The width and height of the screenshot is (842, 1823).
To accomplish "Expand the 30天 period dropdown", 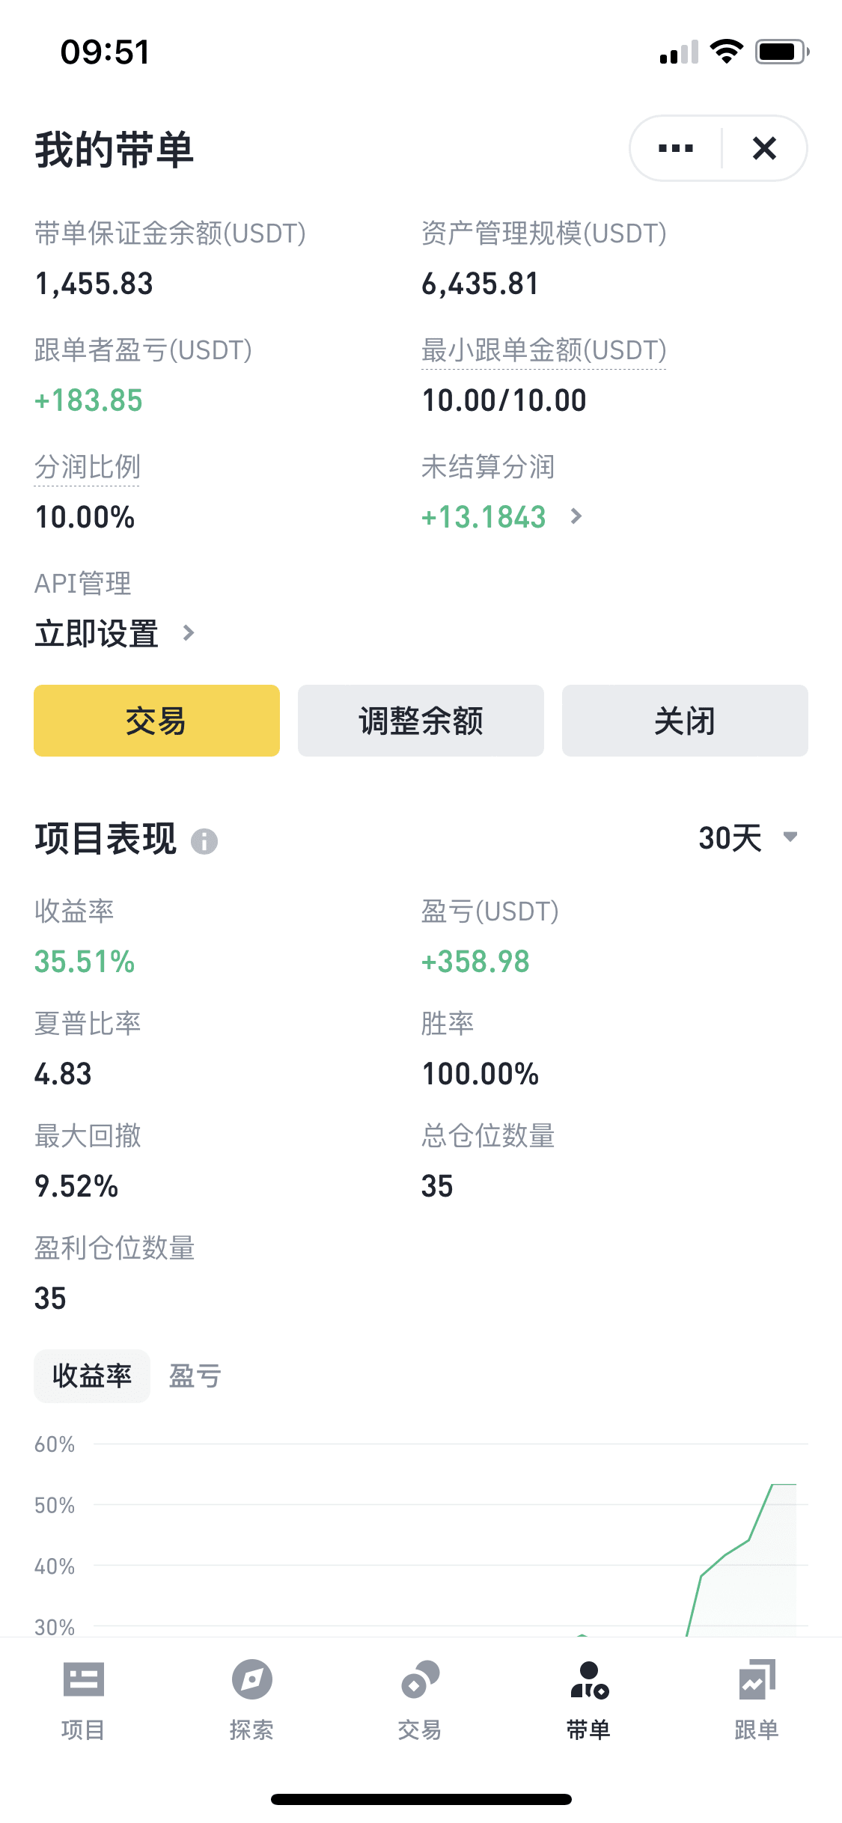I will 748,837.
